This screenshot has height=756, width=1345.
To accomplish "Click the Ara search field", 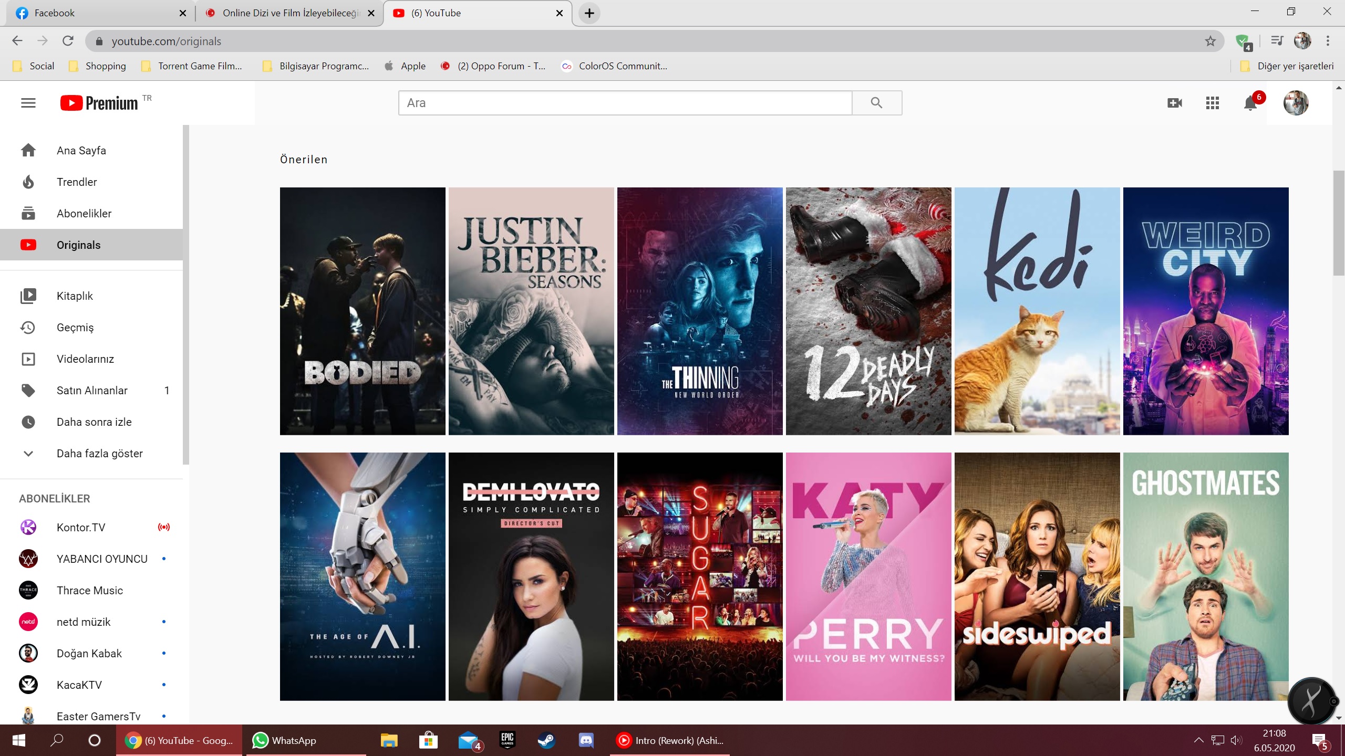I will [625, 103].
